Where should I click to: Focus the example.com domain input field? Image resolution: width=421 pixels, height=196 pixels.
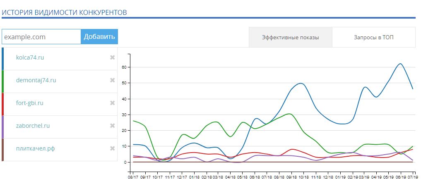41,36
